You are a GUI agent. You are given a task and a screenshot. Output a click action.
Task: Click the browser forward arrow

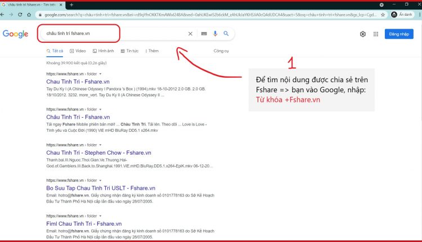(x=11, y=15)
